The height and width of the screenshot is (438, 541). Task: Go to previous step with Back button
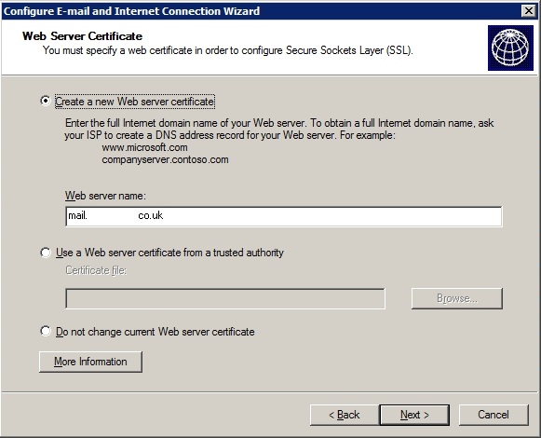(345, 415)
